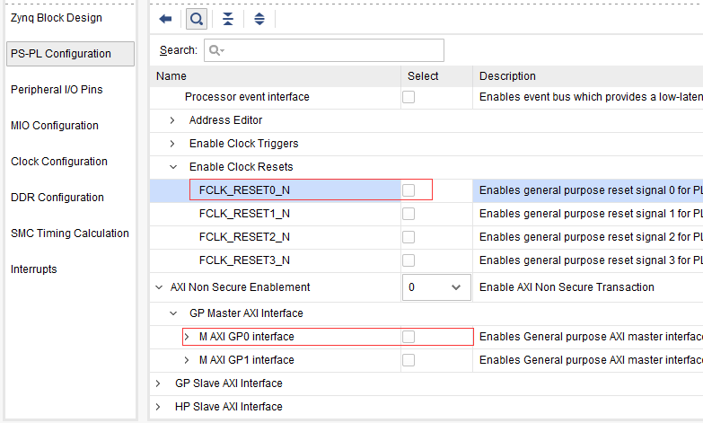Viewport: 703px width, 423px height.
Task: Click 'Enables event bus' description text
Action: pos(591,97)
